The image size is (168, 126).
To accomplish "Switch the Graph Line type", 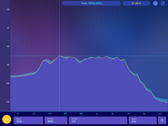I will 142,120.
